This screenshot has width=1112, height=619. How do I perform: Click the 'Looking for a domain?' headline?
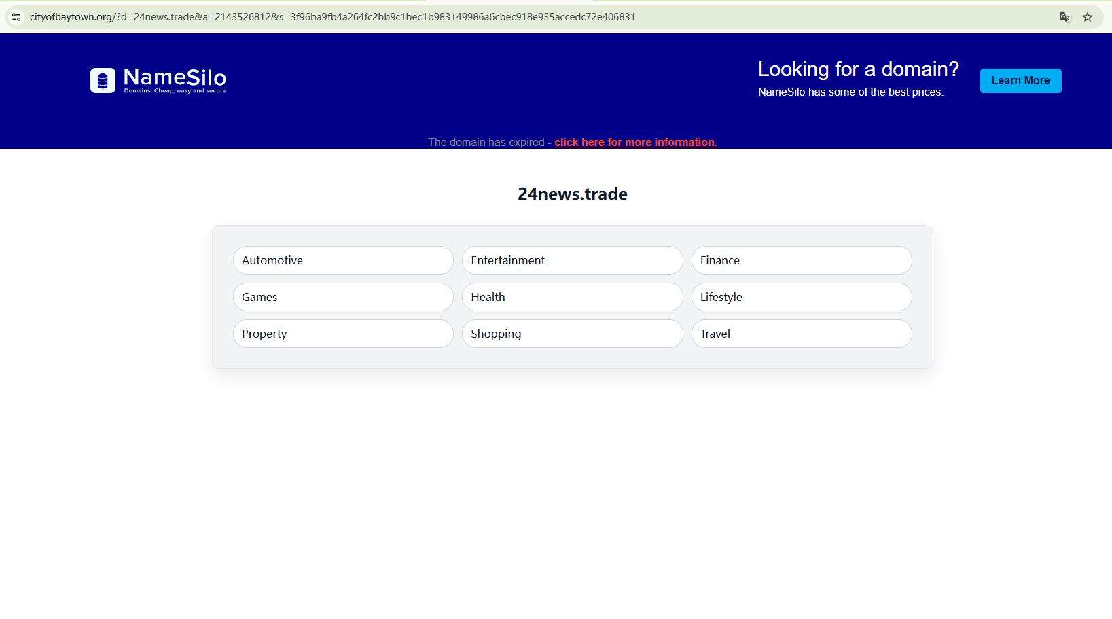click(x=859, y=69)
